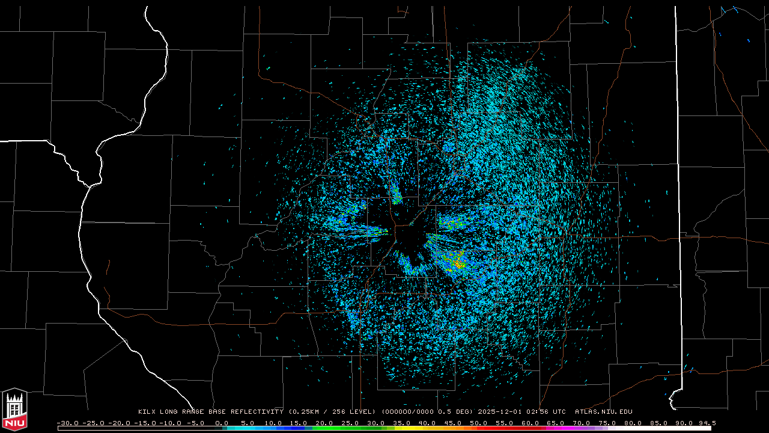Click the green echo north of radar center
This screenshot has height=433, width=769.
tap(397, 196)
